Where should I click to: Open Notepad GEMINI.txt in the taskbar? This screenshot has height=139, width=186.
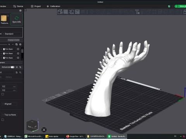pyautogui.click(x=13, y=136)
